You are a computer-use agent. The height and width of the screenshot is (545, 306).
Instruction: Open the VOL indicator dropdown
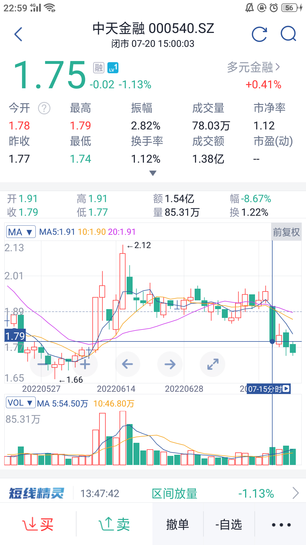tap(21, 403)
